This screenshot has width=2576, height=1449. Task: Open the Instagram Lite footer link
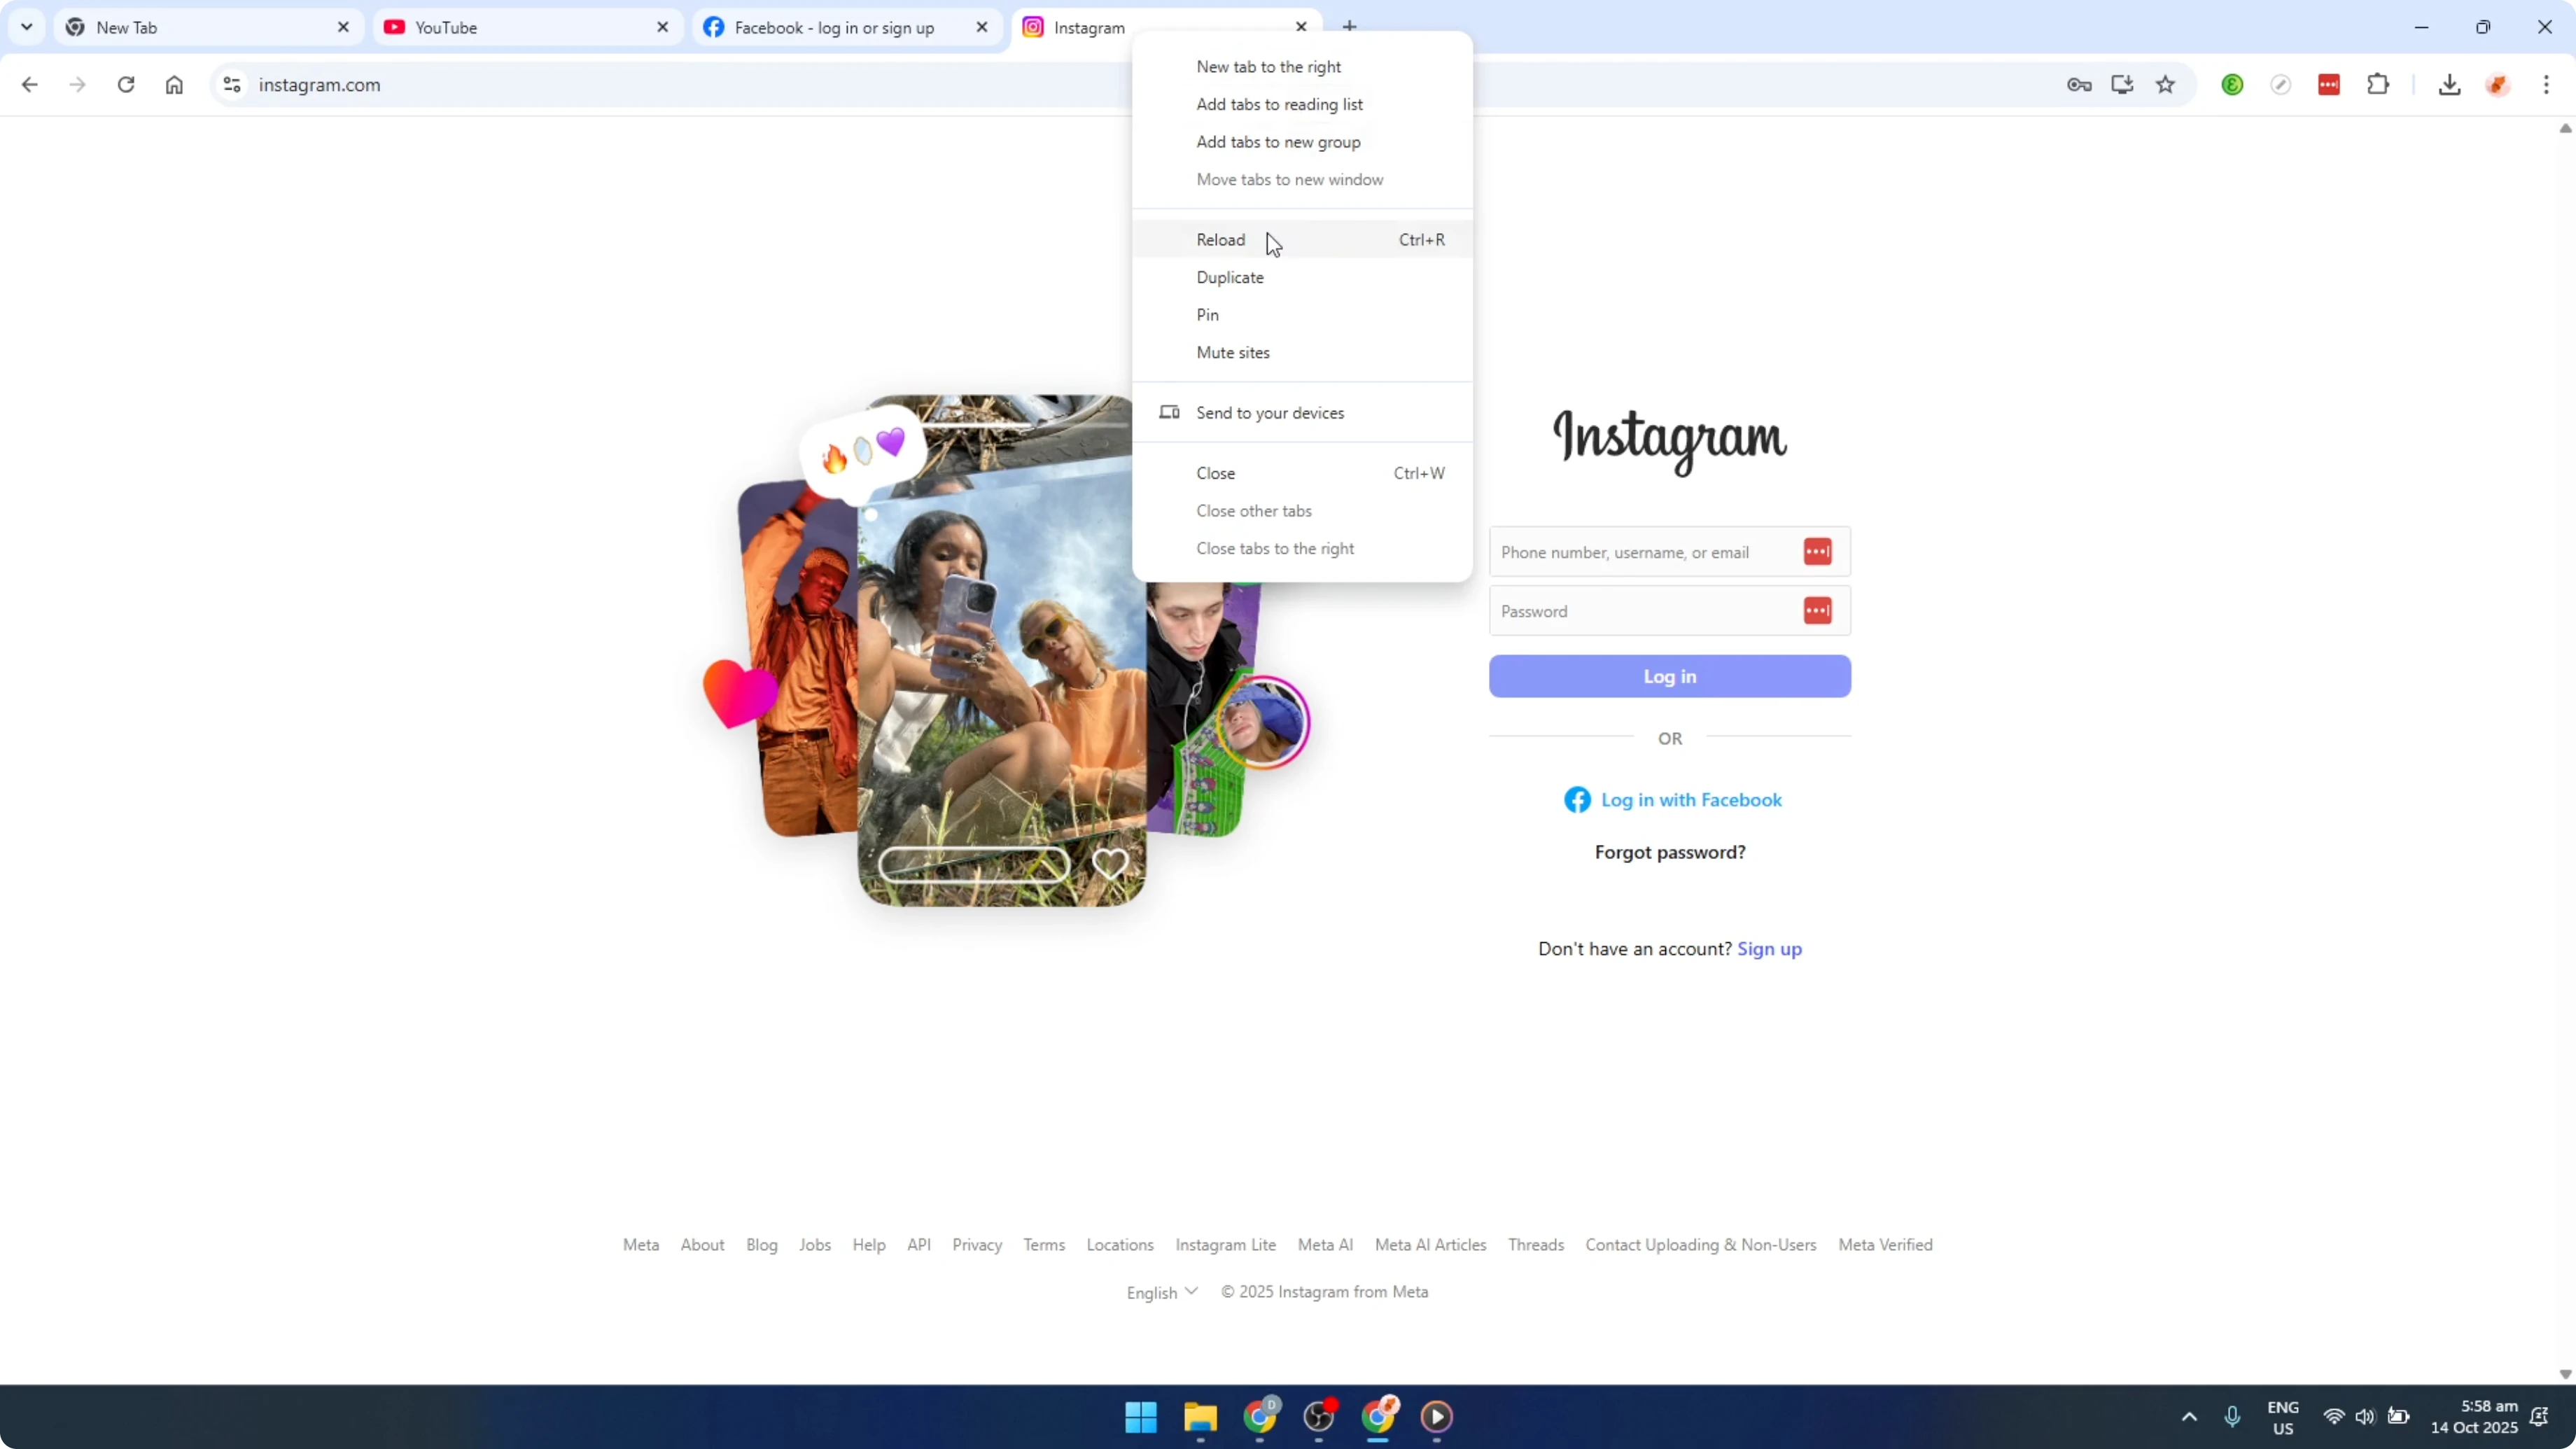tap(1225, 1245)
